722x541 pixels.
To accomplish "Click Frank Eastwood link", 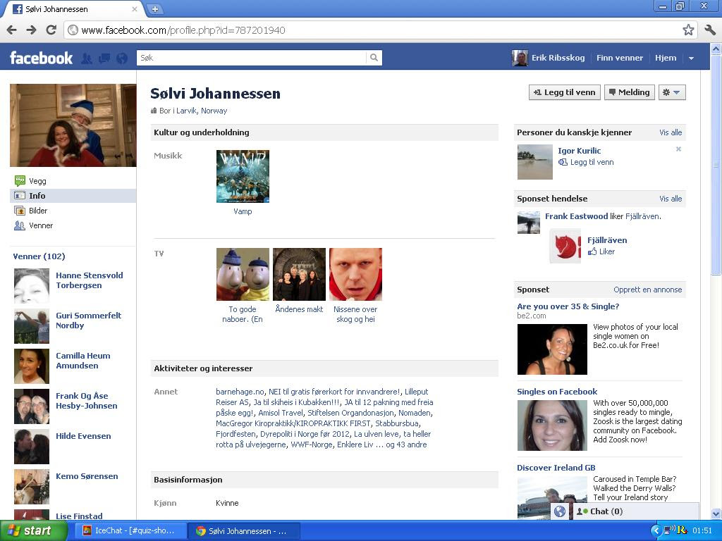I will pos(577,216).
